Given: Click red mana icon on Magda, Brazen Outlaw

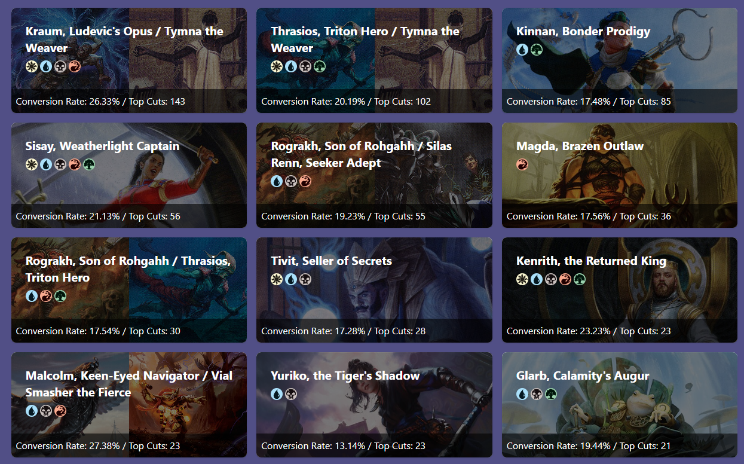Looking at the screenshot, I should coord(522,164).
